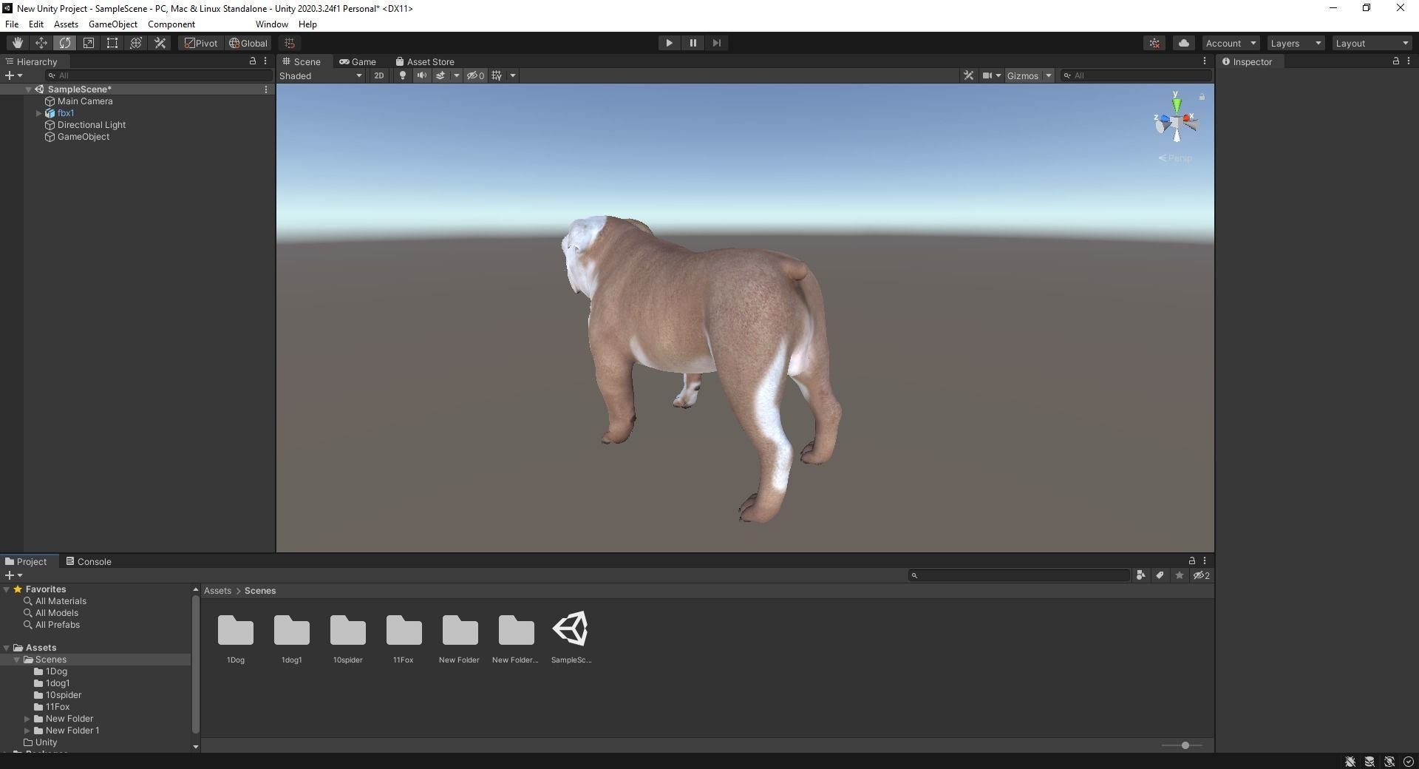Open the GameObject menu
This screenshot has height=769, width=1419.
113,24
